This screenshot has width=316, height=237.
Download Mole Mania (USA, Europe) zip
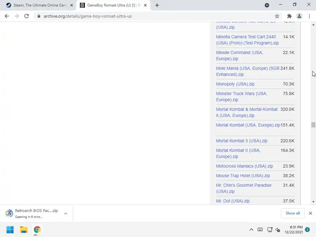[x=248, y=71]
